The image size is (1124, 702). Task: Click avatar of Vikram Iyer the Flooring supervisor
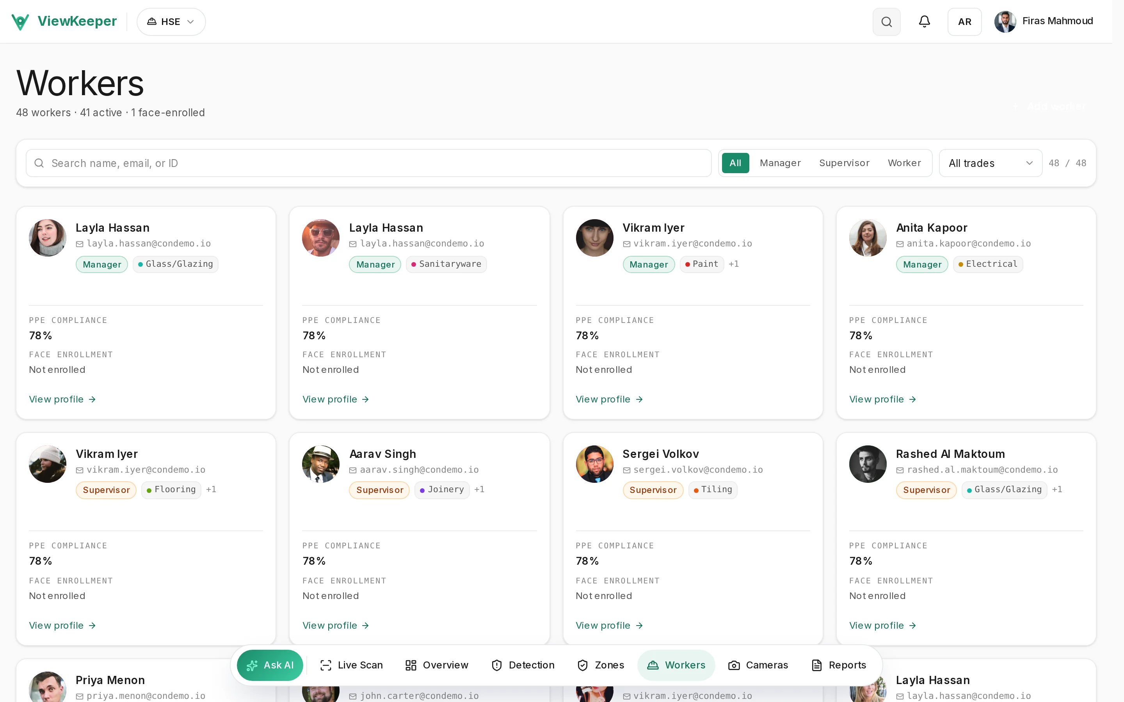point(47,464)
